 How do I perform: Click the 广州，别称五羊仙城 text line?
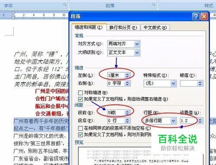[41, 151]
